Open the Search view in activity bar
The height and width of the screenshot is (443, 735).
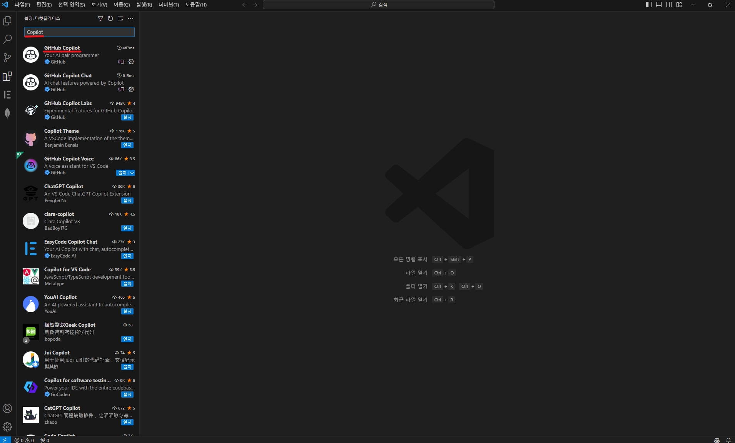7,39
